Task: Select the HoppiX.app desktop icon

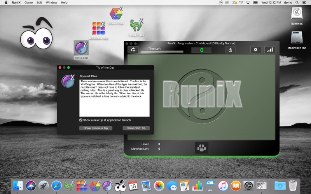Action: pos(136,25)
